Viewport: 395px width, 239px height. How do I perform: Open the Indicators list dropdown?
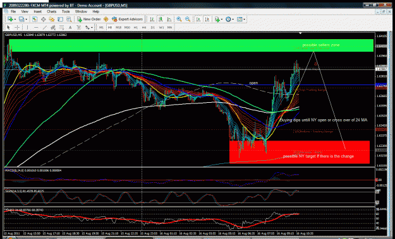(x=222, y=20)
